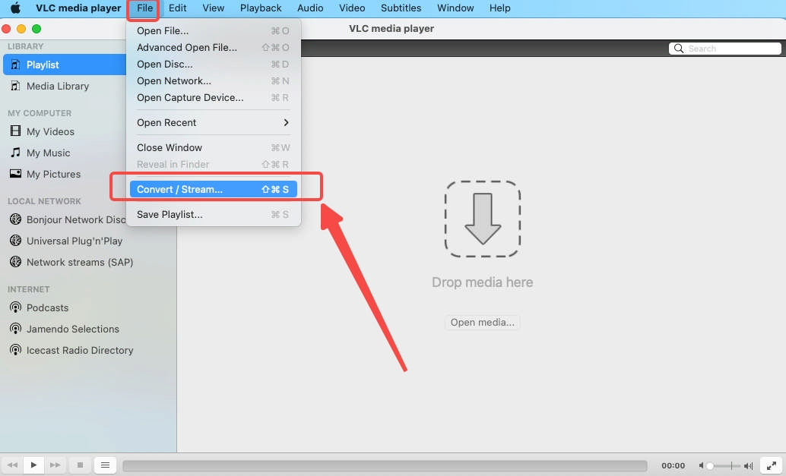Click the My Videos film icon
Viewport: 786px width, 476px height.
(x=15, y=131)
